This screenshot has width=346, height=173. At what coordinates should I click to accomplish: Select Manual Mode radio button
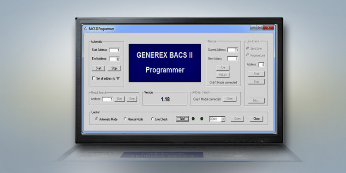[125, 119]
